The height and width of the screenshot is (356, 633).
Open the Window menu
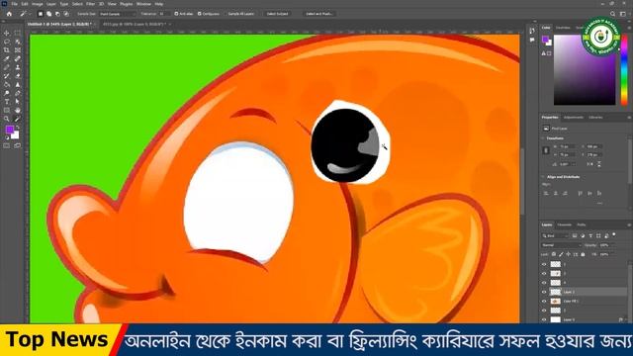click(143, 4)
